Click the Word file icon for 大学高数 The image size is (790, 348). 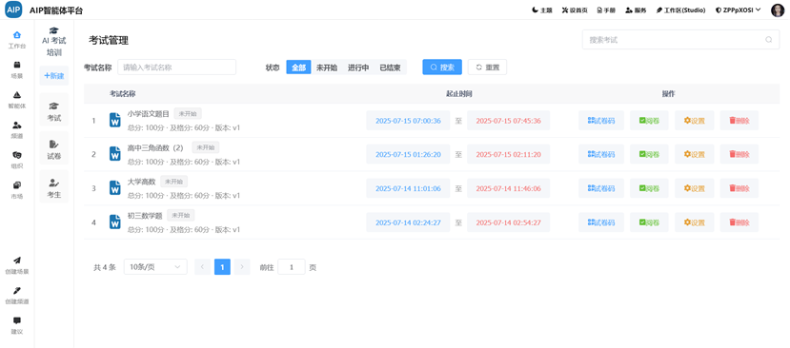(x=115, y=187)
